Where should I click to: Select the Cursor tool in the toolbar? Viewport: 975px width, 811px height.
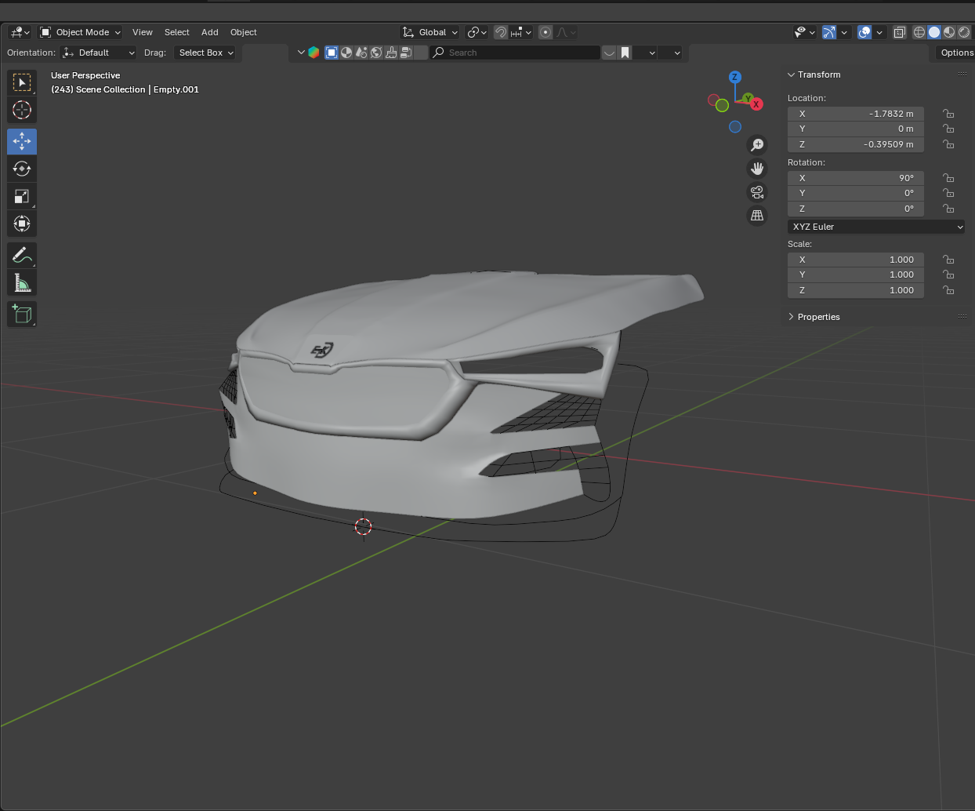click(22, 110)
